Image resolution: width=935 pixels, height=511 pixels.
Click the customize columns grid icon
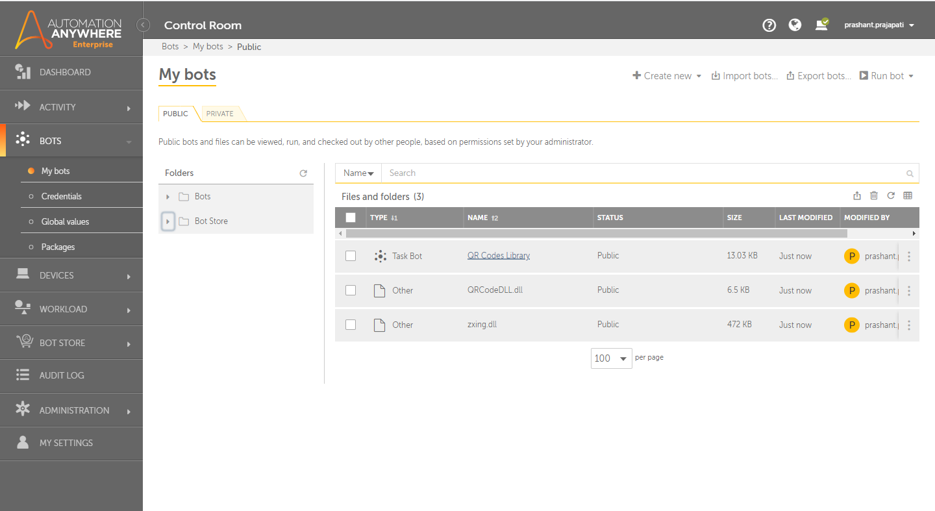pos(908,196)
